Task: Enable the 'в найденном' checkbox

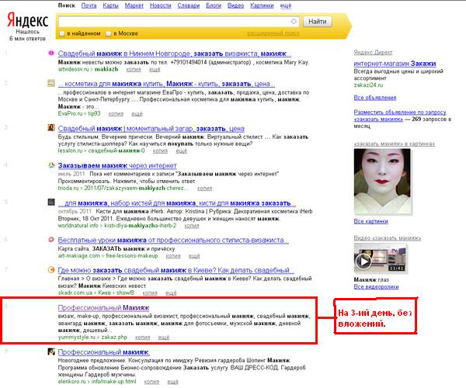Action: tap(62, 33)
